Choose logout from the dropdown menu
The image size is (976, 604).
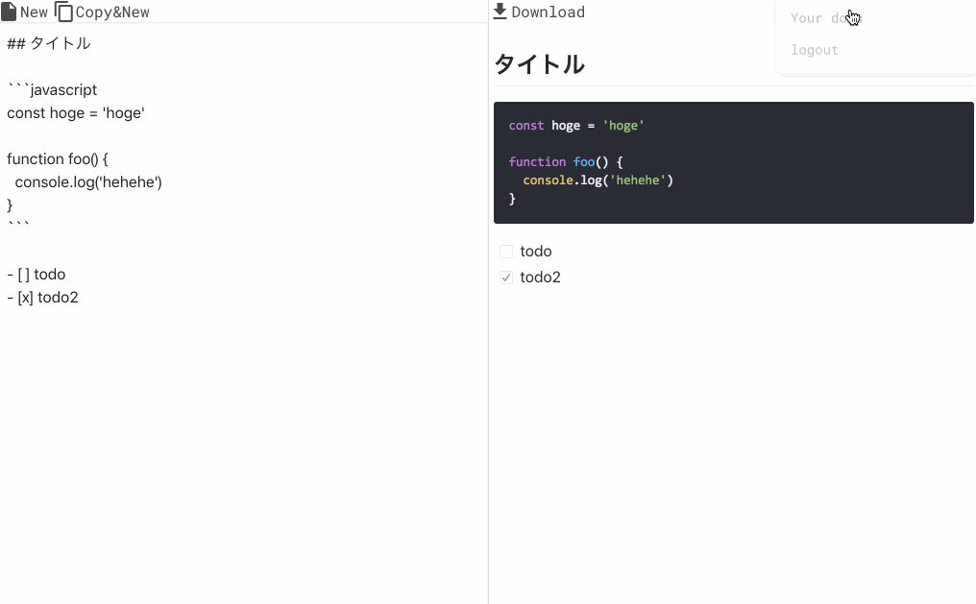click(x=815, y=50)
